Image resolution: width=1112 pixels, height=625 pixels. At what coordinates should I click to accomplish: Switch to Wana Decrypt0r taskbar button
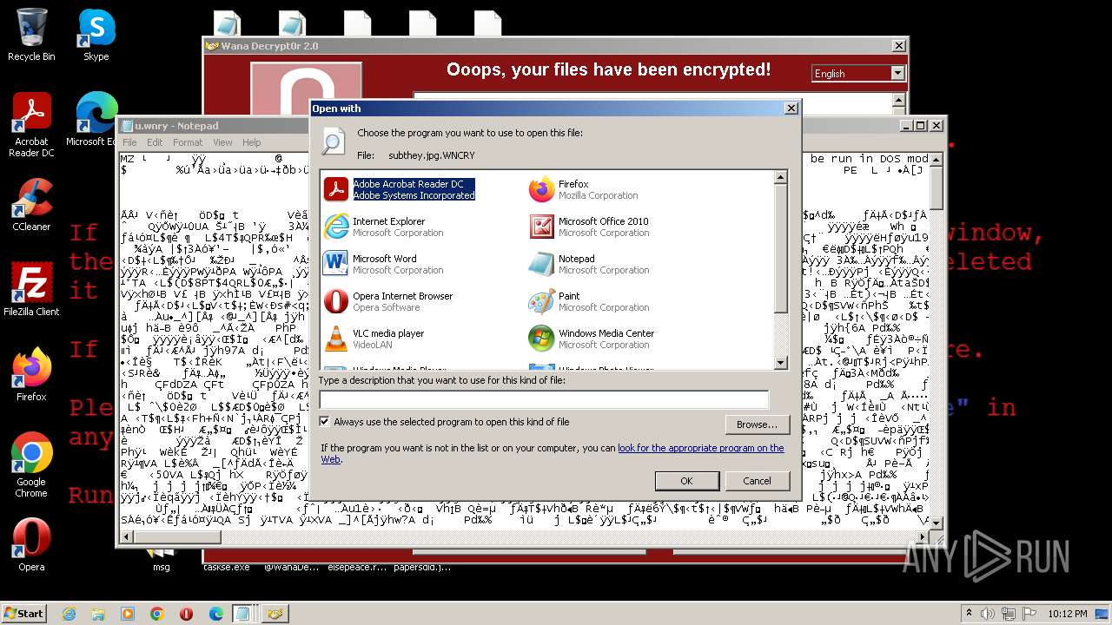click(x=275, y=614)
